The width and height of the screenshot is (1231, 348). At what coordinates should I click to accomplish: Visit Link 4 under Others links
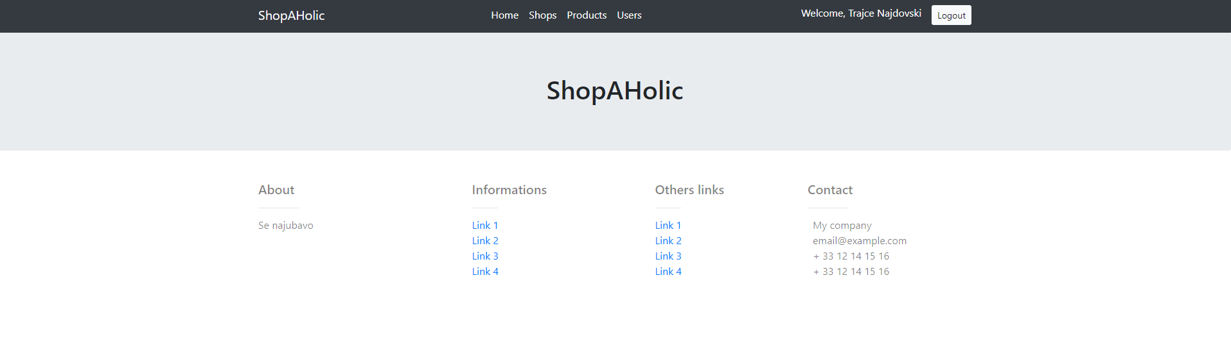click(668, 272)
